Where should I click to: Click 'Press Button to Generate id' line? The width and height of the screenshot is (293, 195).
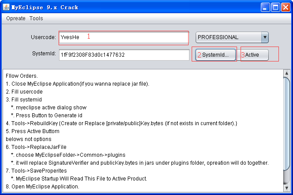(47, 116)
